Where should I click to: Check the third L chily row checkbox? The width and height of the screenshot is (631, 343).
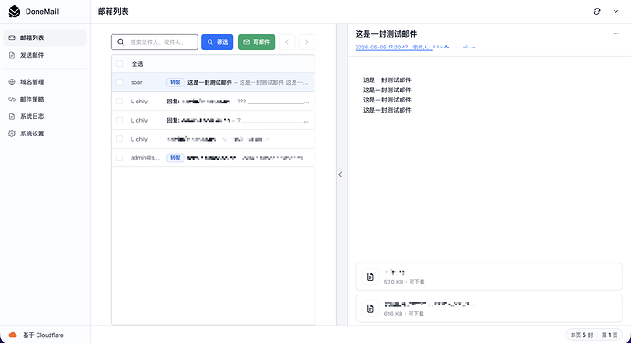pyautogui.click(x=120, y=139)
